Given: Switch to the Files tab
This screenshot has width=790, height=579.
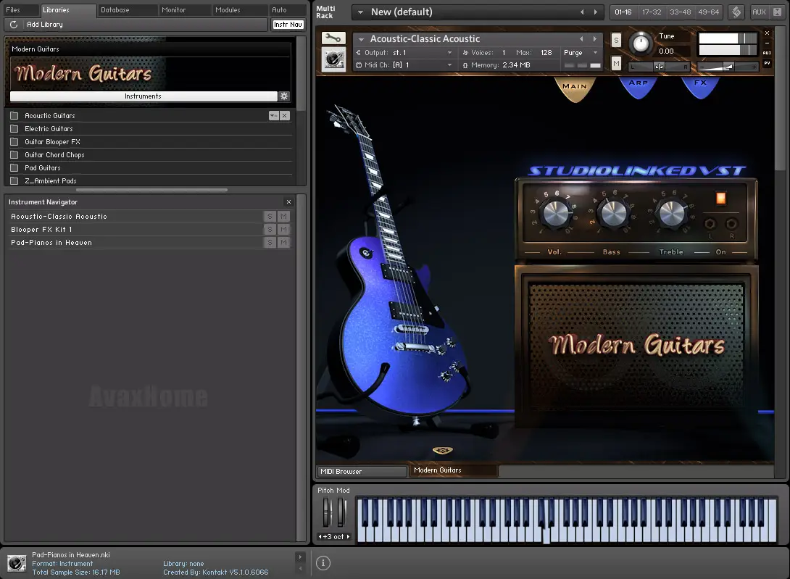Looking at the screenshot, I should [x=20, y=10].
